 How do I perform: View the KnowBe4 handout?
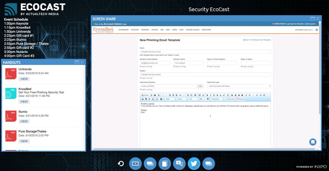pyautogui.click(x=24, y=102)
